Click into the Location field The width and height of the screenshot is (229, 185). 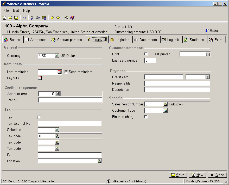[x=67, y=161]
